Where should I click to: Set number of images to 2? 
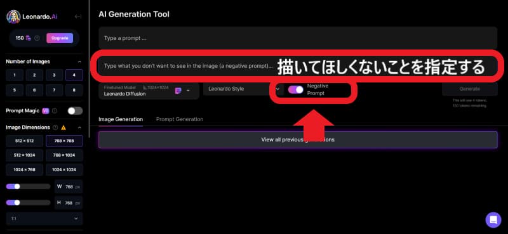pos(34,75)
